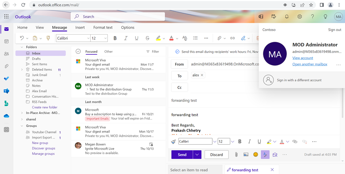This screenshot has height=174, width=345.
Task: Click the View account link
Action: point(303,58)
